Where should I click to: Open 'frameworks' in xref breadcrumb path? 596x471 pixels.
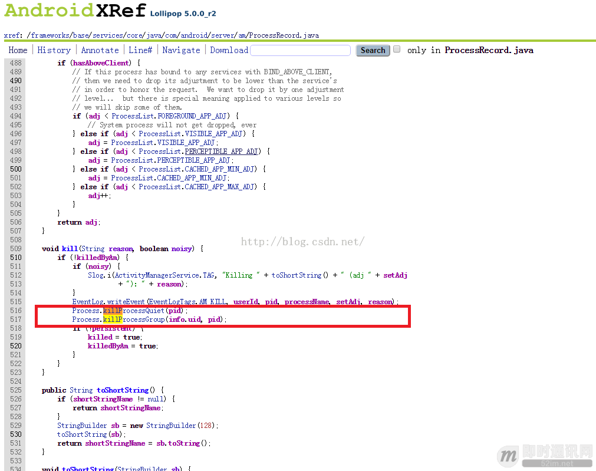(50, 35)
